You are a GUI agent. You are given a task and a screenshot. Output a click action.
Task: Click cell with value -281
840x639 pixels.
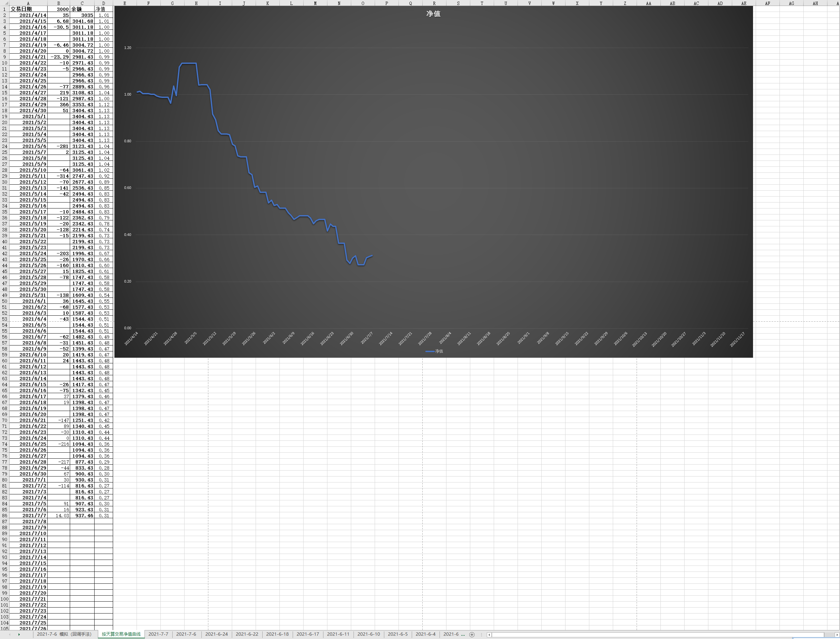coord(59,146)
